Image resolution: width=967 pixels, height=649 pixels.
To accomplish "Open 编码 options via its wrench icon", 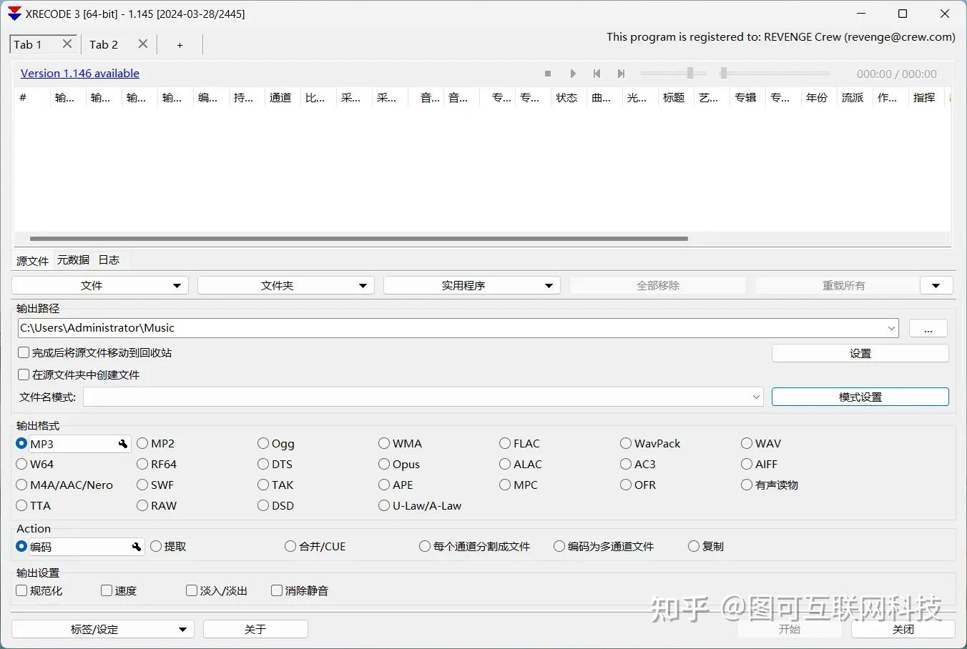I will pyautogui.click(x=137, y=547).
